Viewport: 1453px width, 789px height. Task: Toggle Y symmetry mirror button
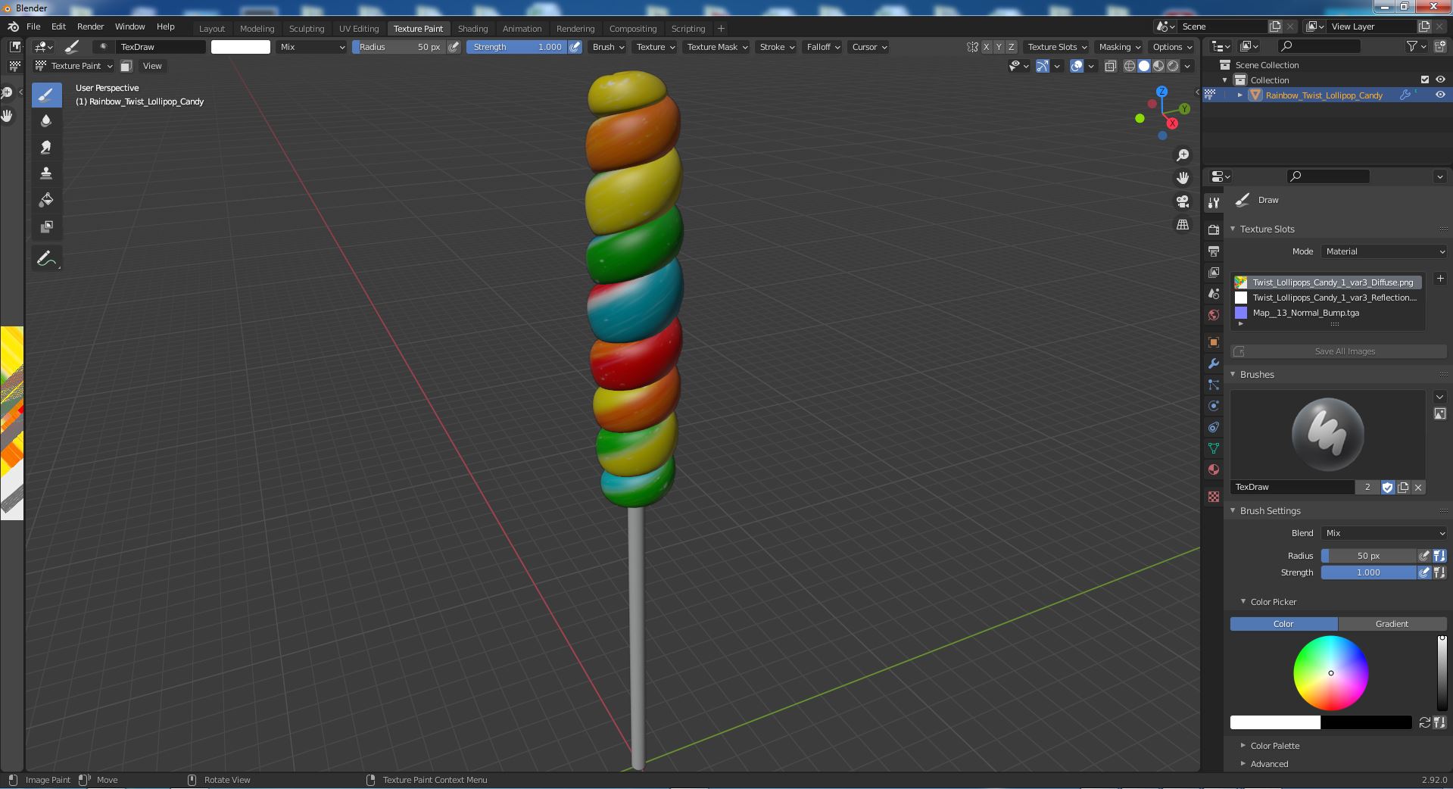click(998, 47)
